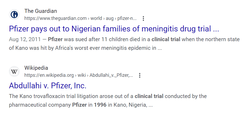Screen dimensions: 242x114
Task: Click bold clinical trial in Wikipedia snippet
Action: [x=149, y=96]
